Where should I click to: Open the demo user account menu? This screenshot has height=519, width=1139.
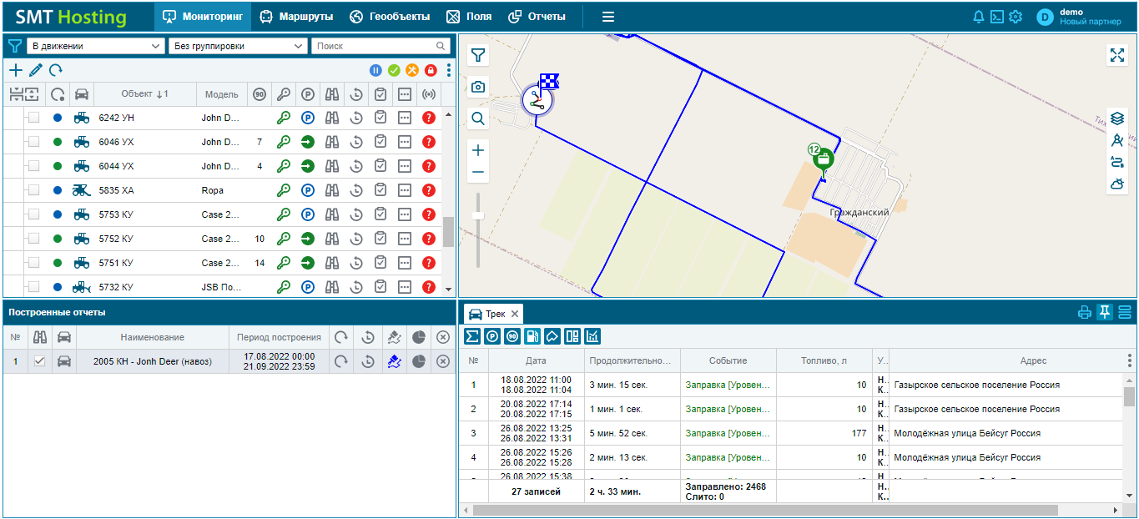point(1080,17)
